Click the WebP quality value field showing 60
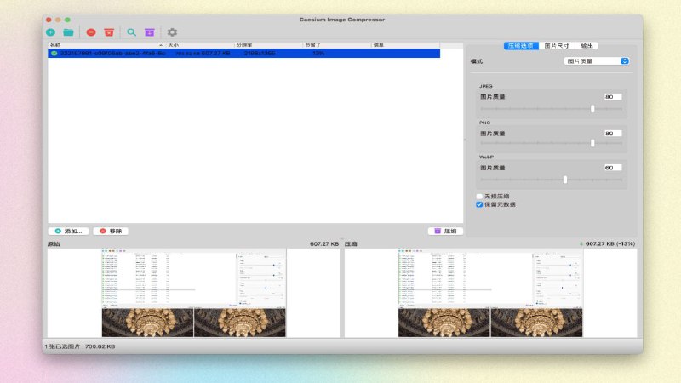Image resolution: width=681 pixels, height=383 pixels. (612, 168)
